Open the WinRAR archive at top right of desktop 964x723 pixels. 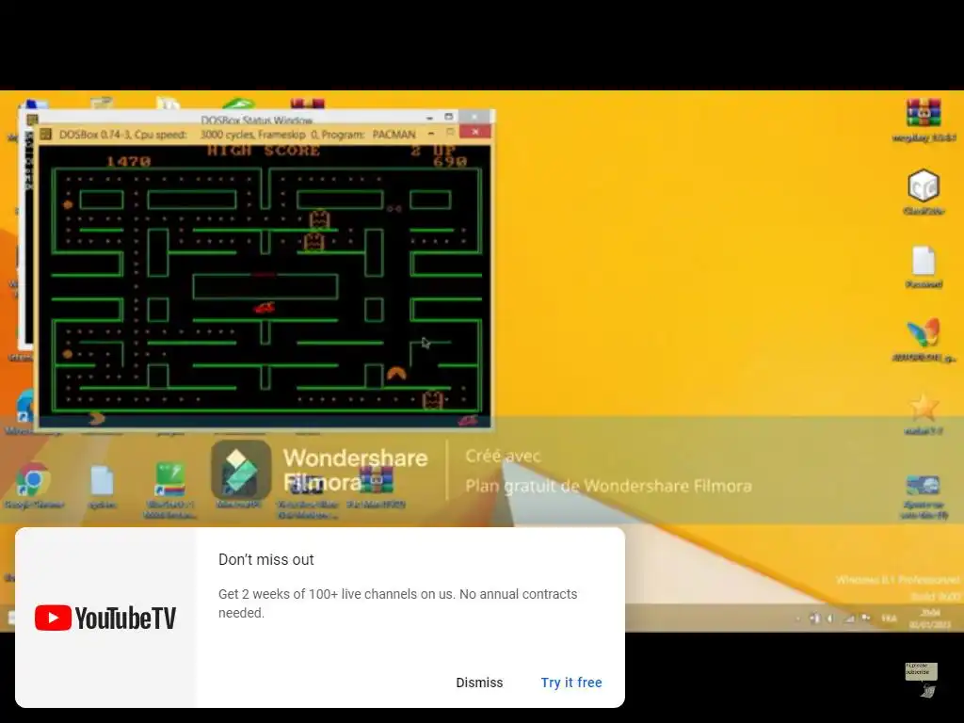click(x=924, y=120)
